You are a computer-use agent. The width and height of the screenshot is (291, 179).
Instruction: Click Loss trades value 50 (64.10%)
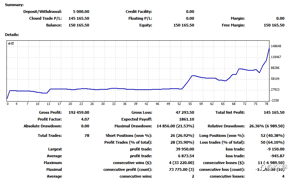(x=273, y=142)
